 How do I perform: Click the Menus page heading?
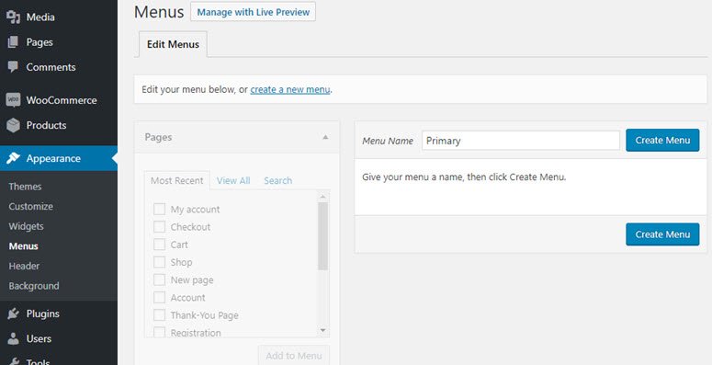click(x=159, y=12)
